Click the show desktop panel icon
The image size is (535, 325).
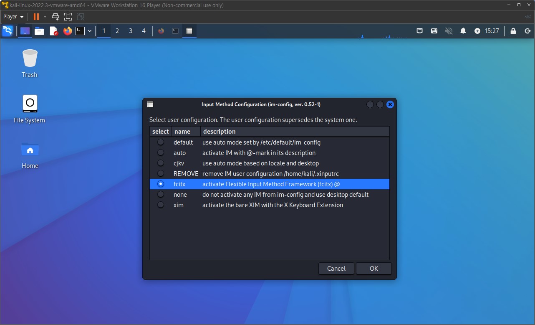25,31
